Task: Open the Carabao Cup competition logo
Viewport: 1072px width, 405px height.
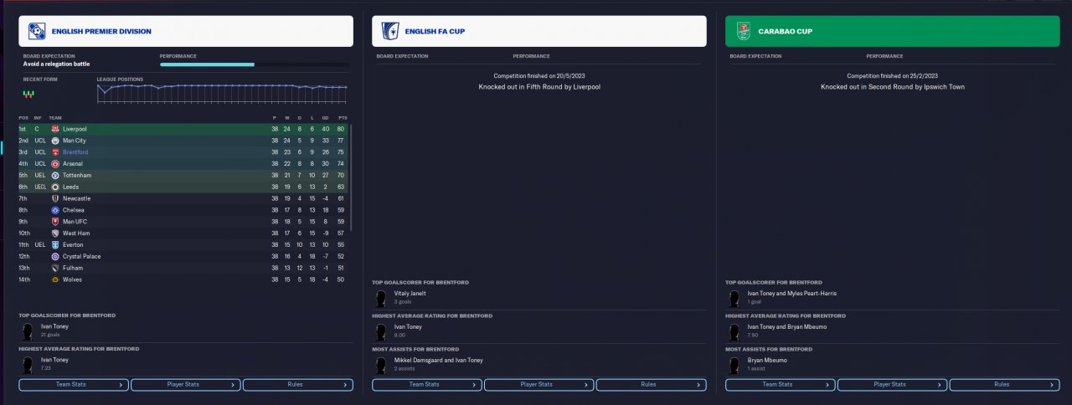Action: tap(744, 32)
